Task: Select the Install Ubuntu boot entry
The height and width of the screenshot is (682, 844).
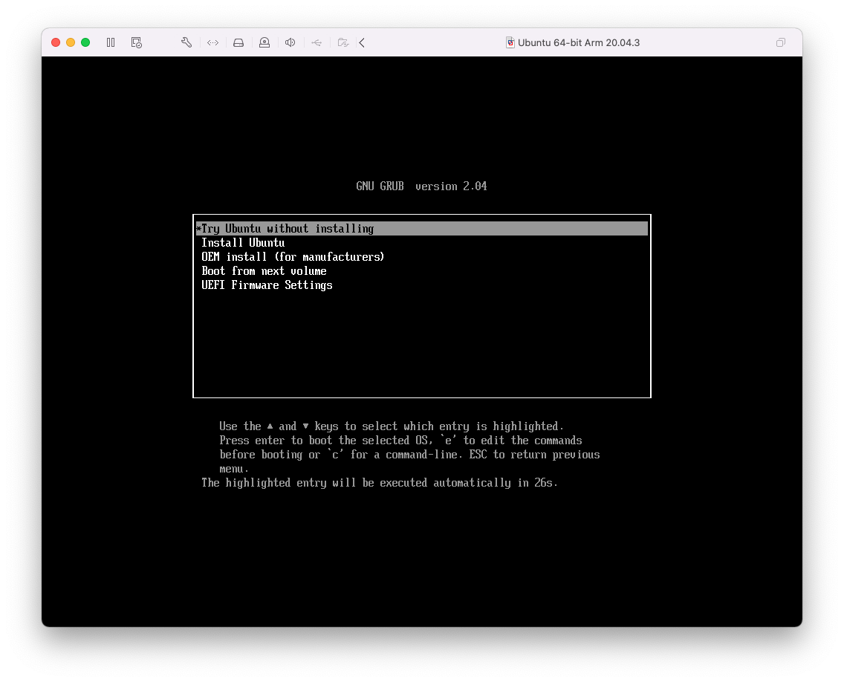Action: [243, 243]
